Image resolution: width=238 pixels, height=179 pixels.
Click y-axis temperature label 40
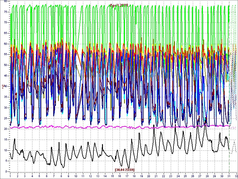click(x=5, y=87)
